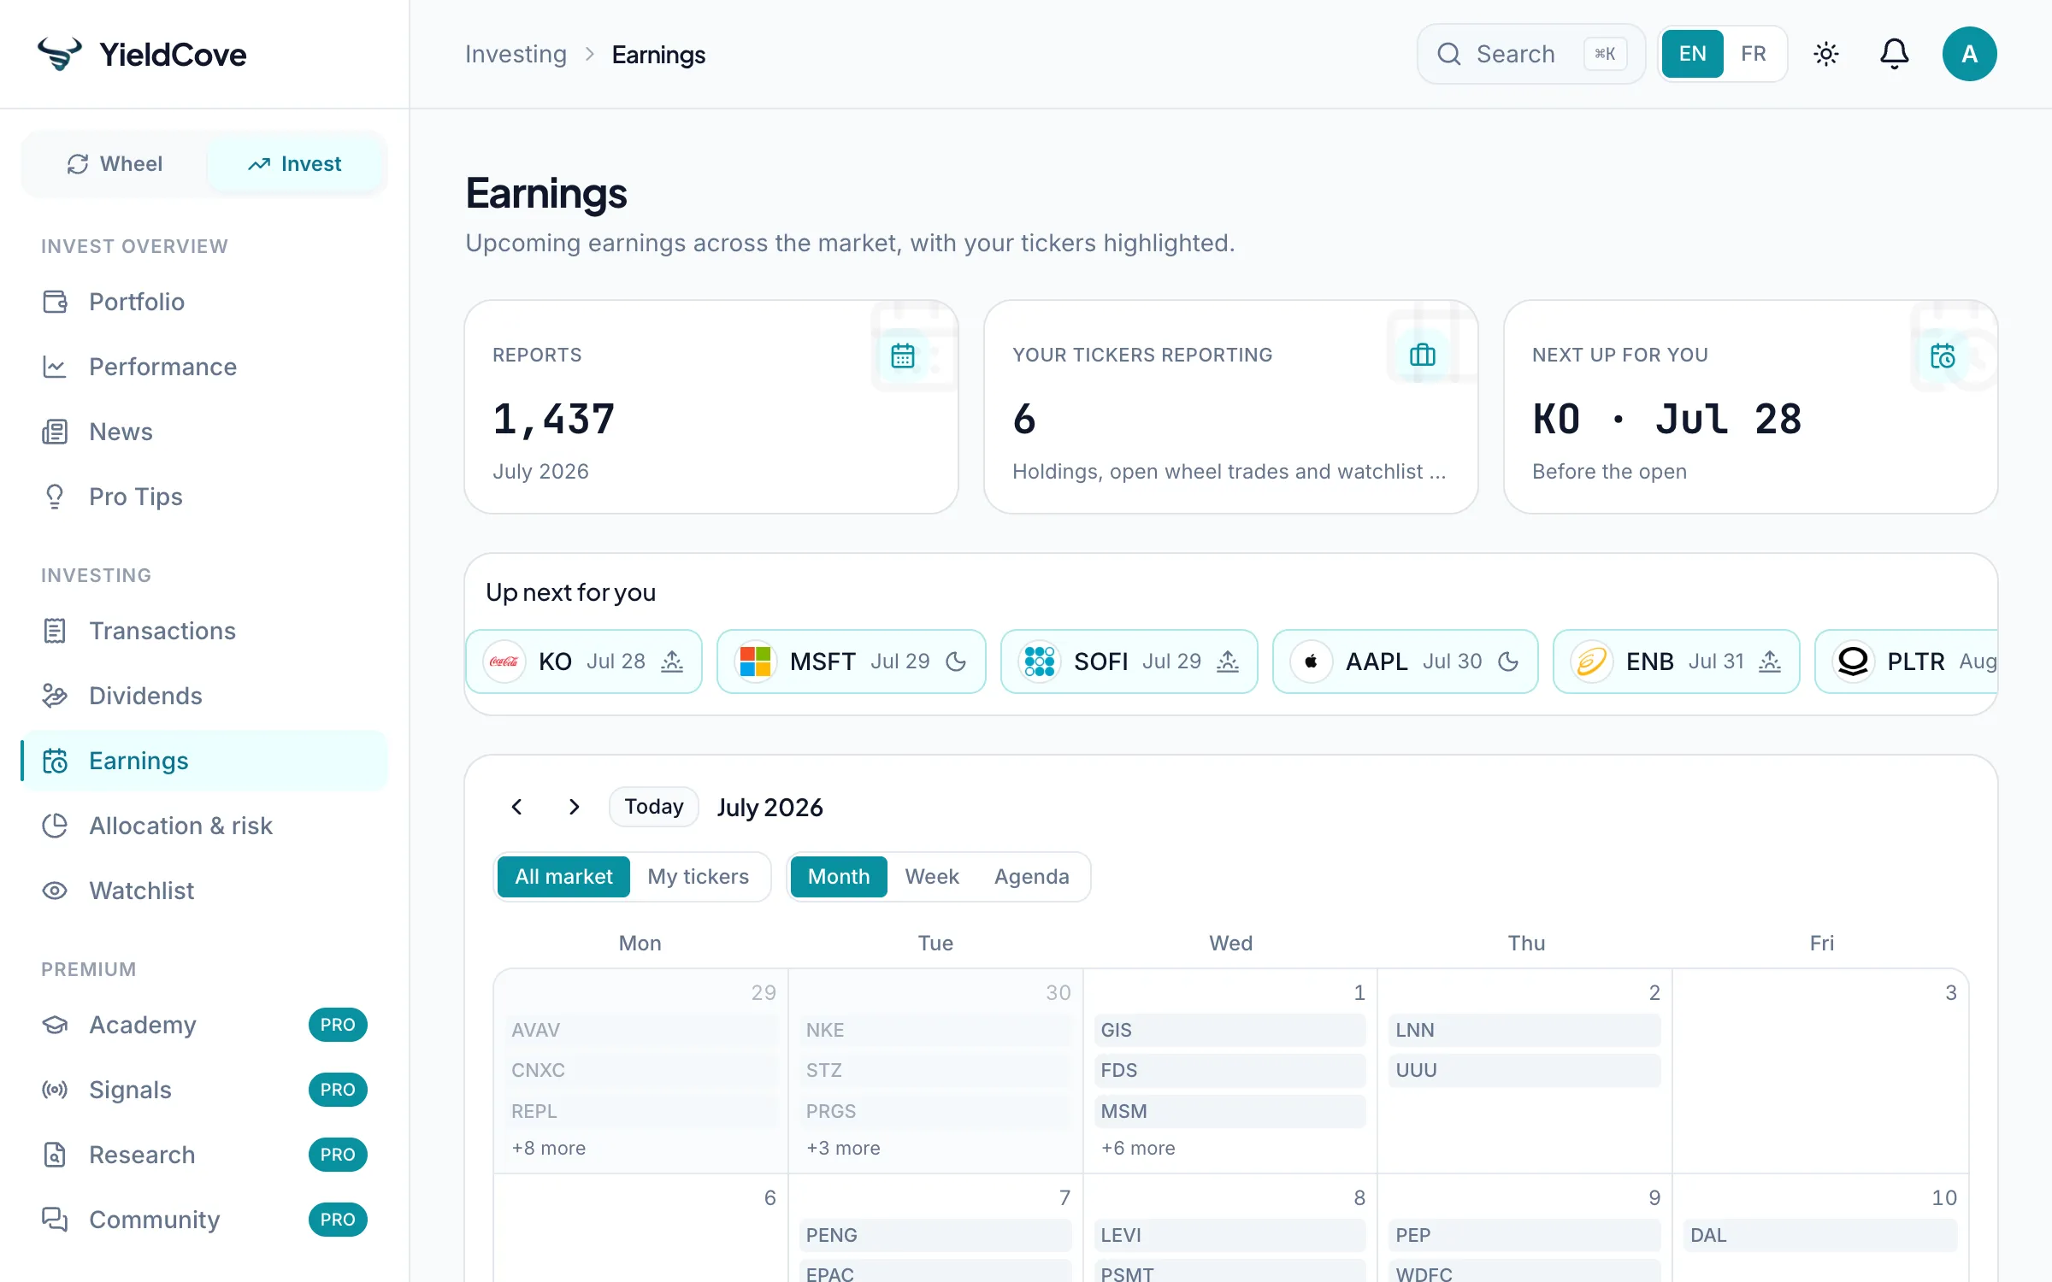Open Earnings page from sidebar

point(203,761)
